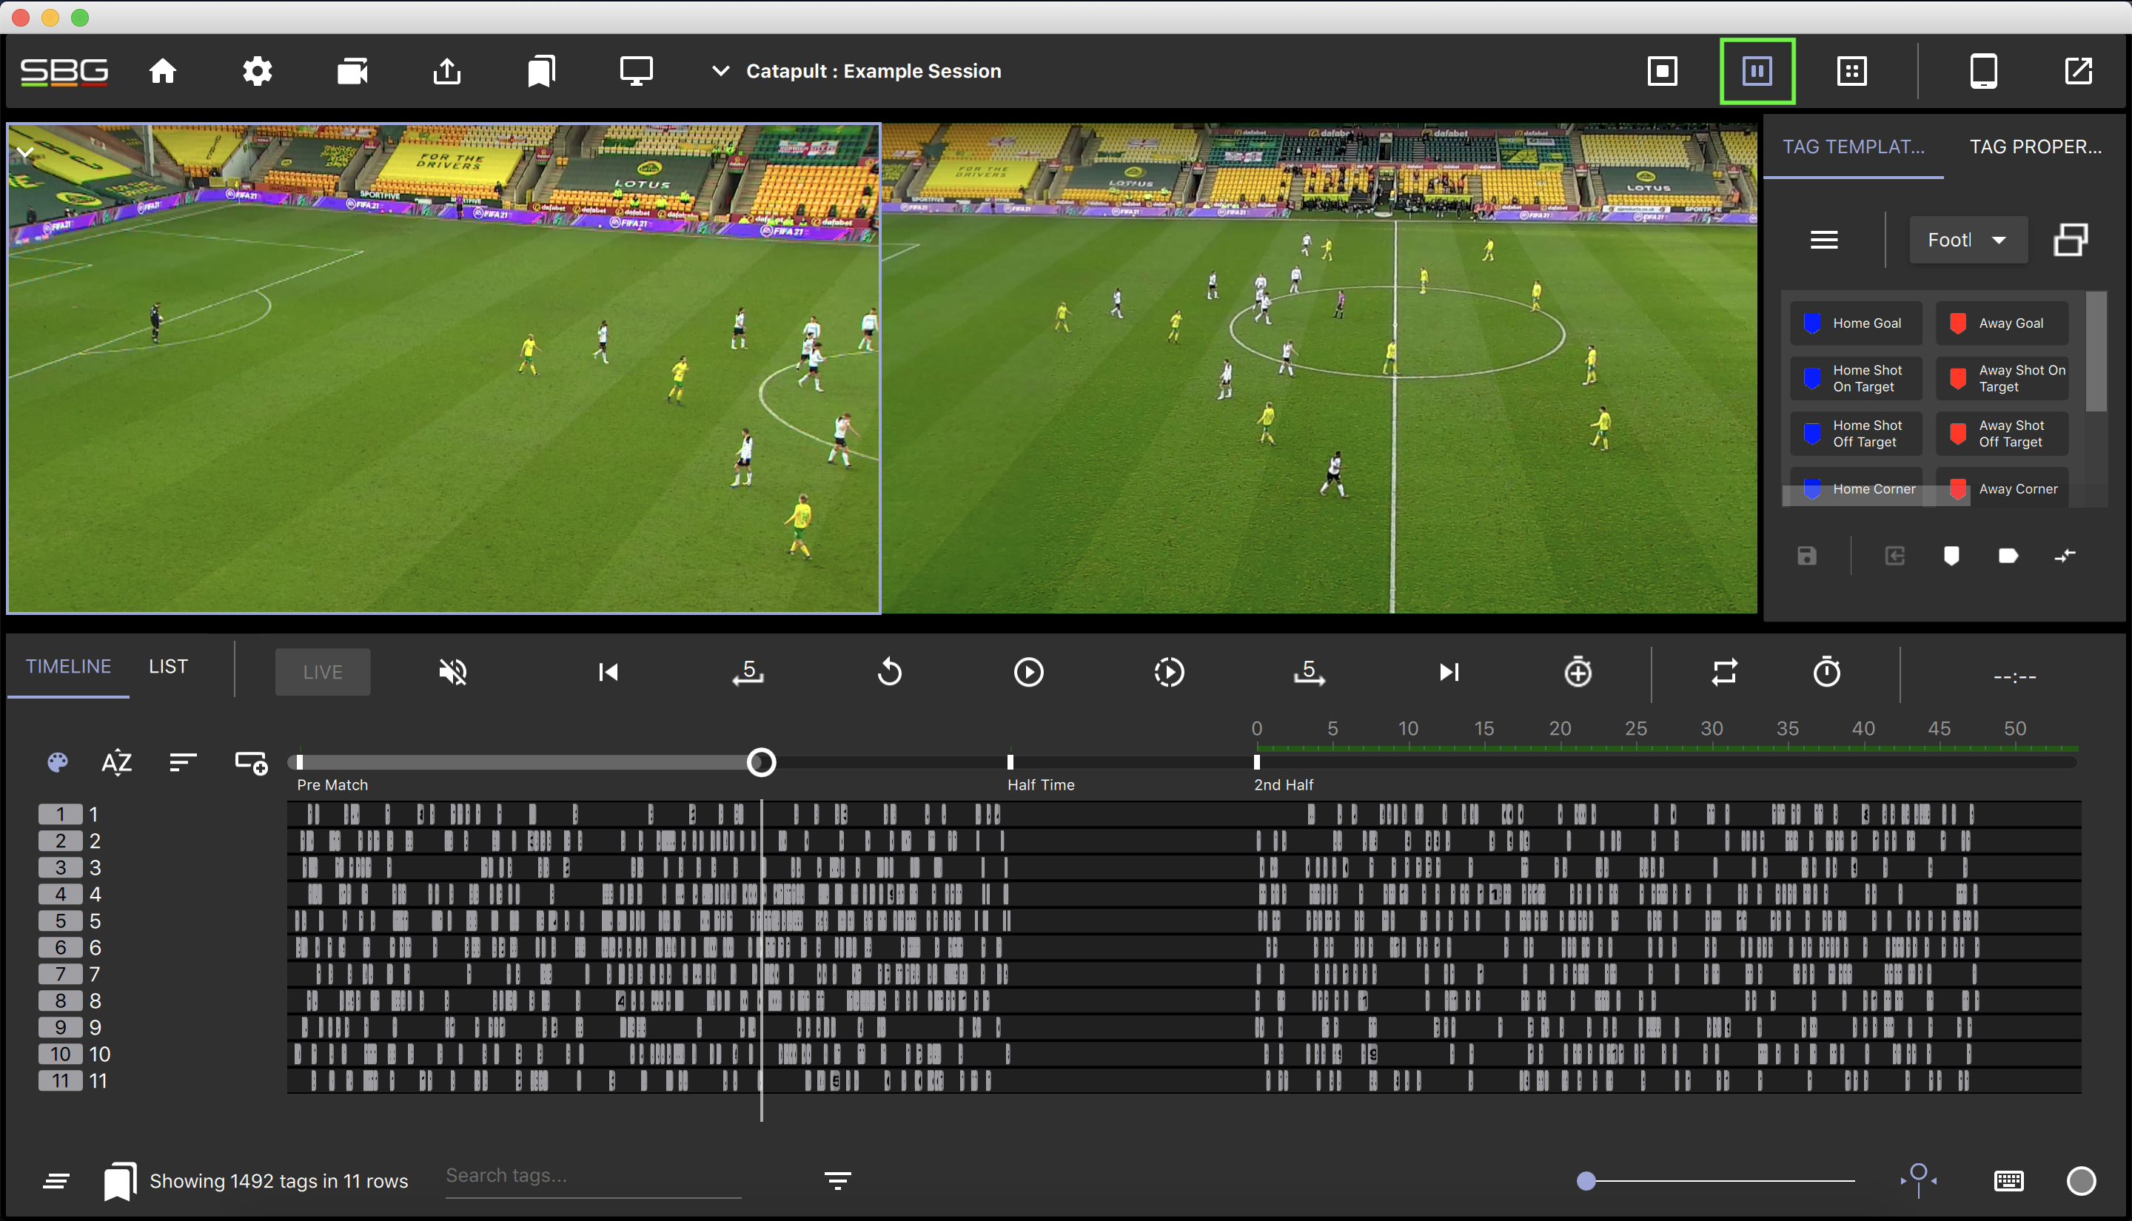
Task: Toggle the LIVE button
Action: [323, 673]
